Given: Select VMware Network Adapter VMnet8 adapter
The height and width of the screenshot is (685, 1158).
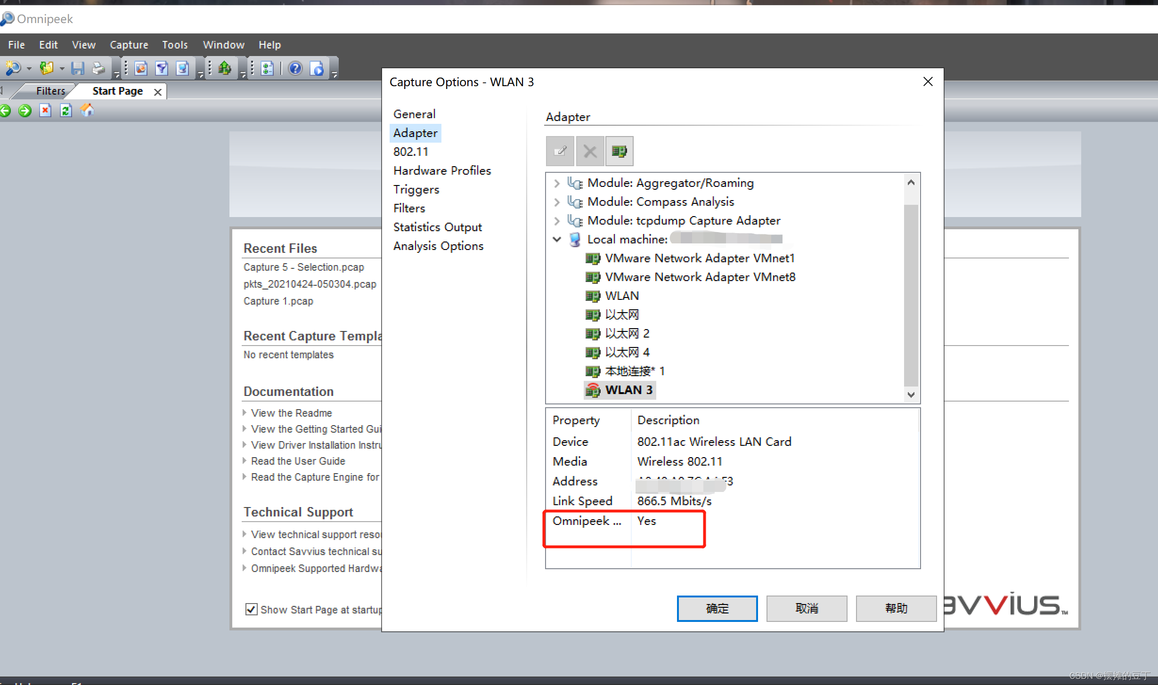Looking at the screenshot, I should [700, 277].
